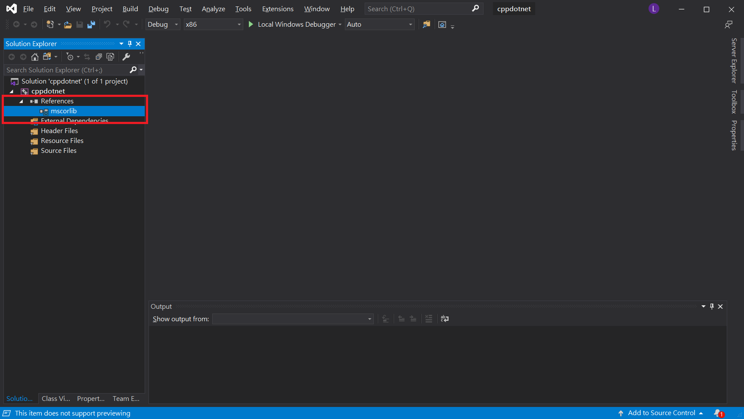Open toolbar overflow options arrow
Image resolution: width=744 pixels, height=419 pixels.
[x=453, y=27]
